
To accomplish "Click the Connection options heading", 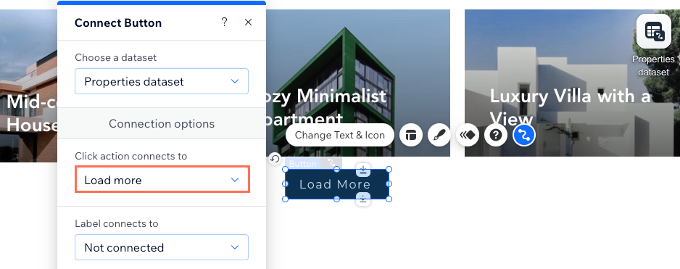I will [x=162, y=124].
